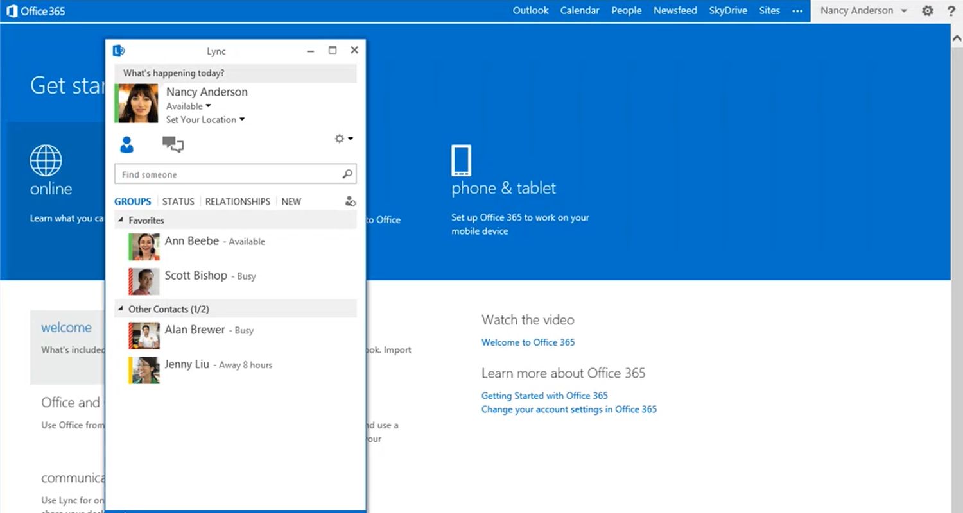Select Alan Brewer's contact photo

(144, 335)
